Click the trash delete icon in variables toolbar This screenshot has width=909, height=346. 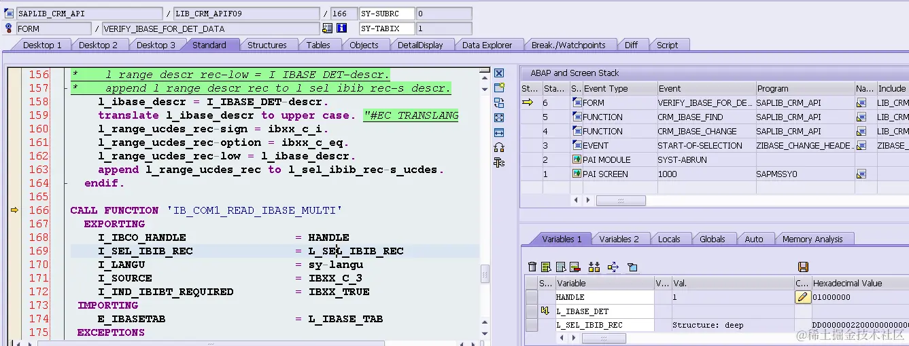coord(532,267)
